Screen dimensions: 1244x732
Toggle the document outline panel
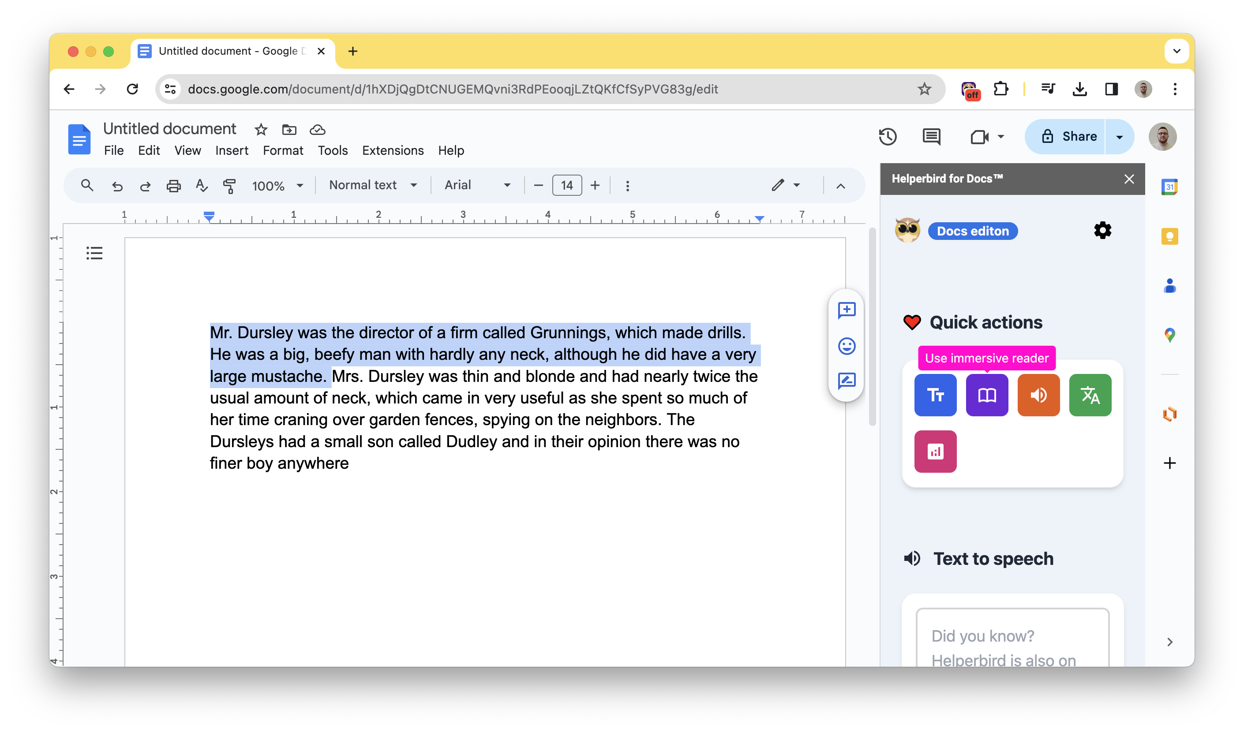94,253
